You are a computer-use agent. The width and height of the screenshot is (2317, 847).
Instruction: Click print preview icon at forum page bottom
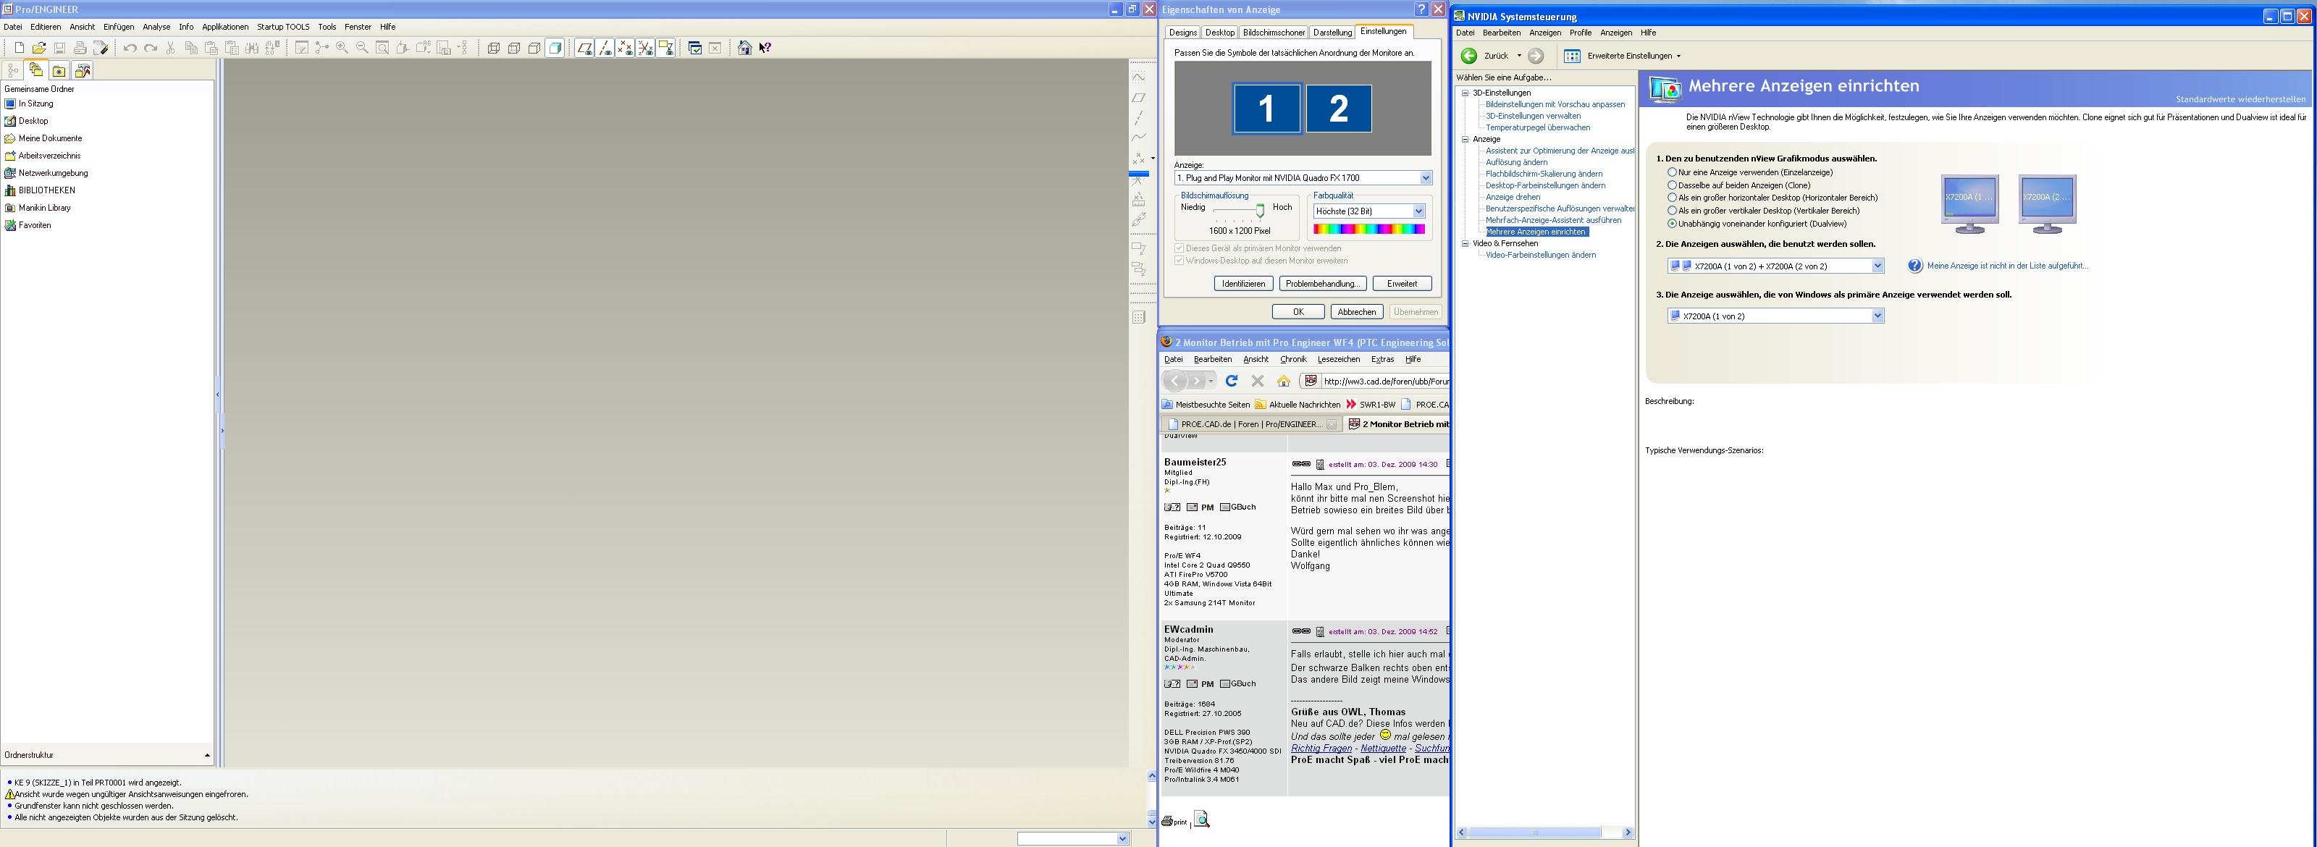(x=1202, y=819)
